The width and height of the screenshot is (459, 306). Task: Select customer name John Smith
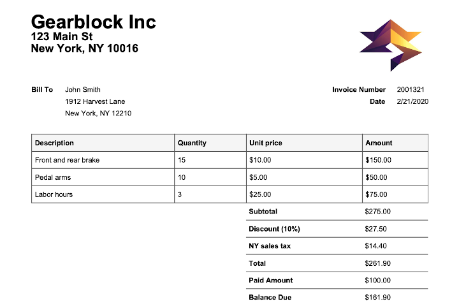click(x=82, y=90)
